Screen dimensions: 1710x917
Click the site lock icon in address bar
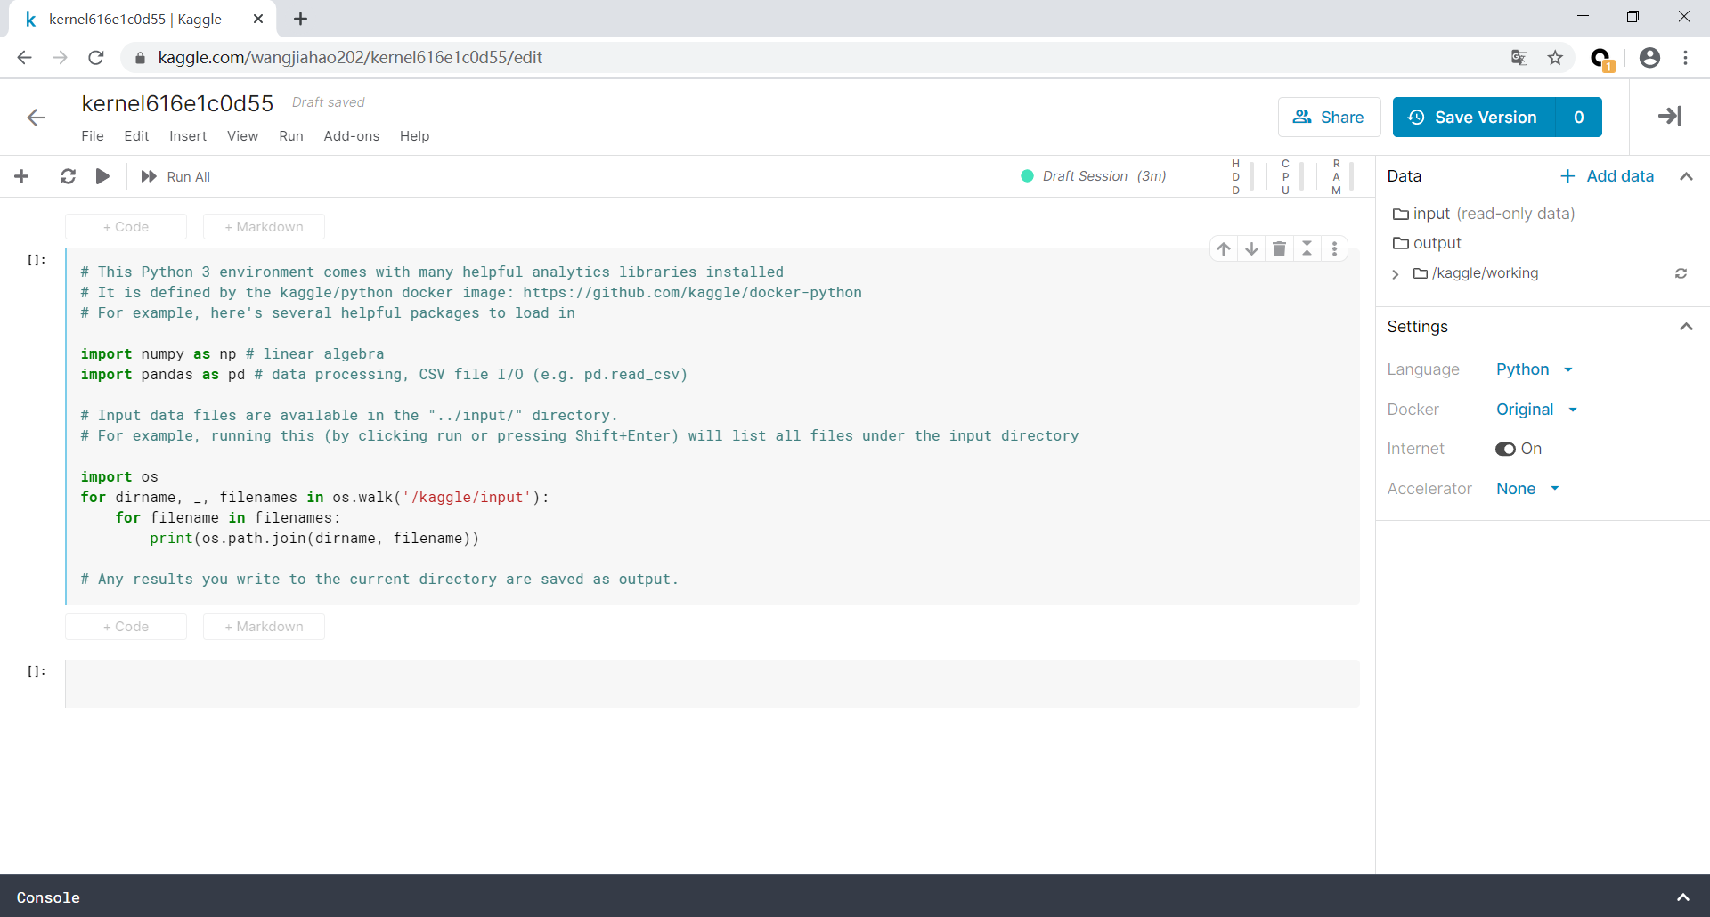139,58
